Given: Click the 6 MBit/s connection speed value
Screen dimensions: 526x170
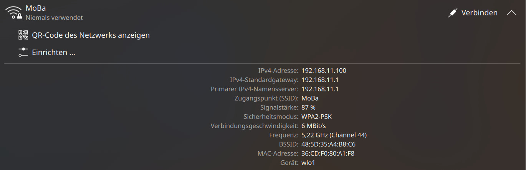Looking at the screenshot, I should tap(314, 126).
